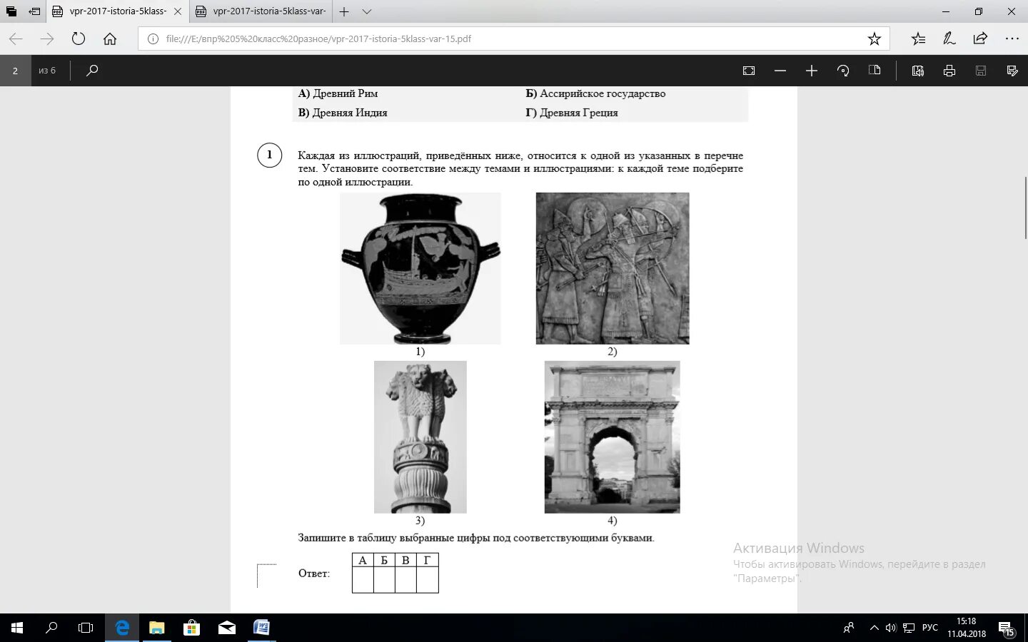Show hidden tray icons chevron
1028x642 pixels.
coord(874,628)
